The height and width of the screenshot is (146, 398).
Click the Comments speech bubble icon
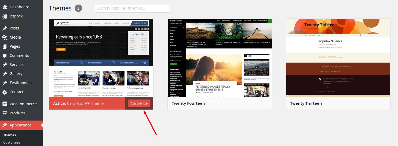5,55
